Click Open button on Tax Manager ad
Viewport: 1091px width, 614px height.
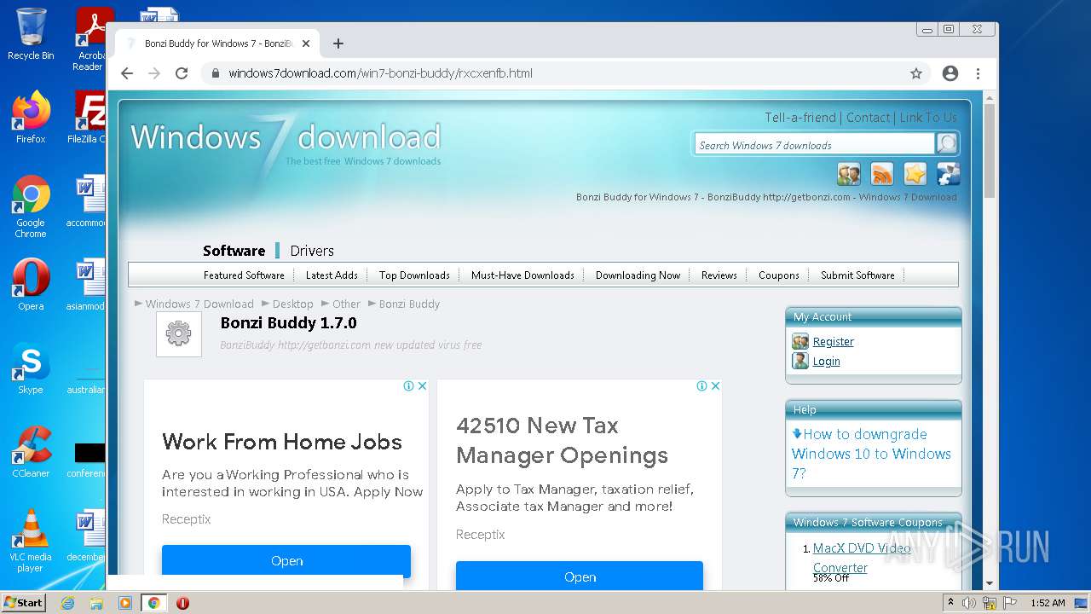[580, 576]
